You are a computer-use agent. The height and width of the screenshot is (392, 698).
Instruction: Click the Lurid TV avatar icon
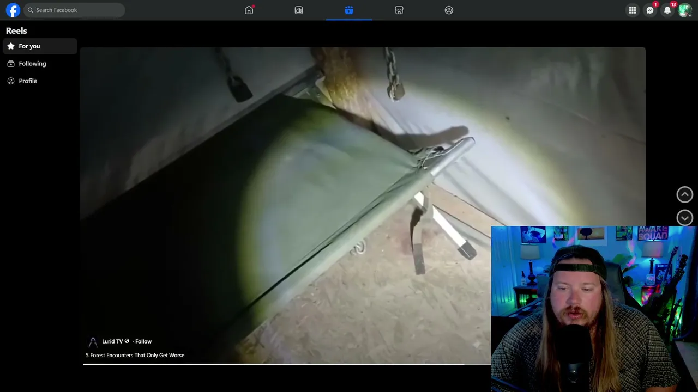93,342
